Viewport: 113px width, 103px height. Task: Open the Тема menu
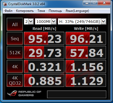tap(41, 11)
